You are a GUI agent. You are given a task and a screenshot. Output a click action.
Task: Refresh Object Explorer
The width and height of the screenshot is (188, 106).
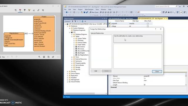point(83,21)
